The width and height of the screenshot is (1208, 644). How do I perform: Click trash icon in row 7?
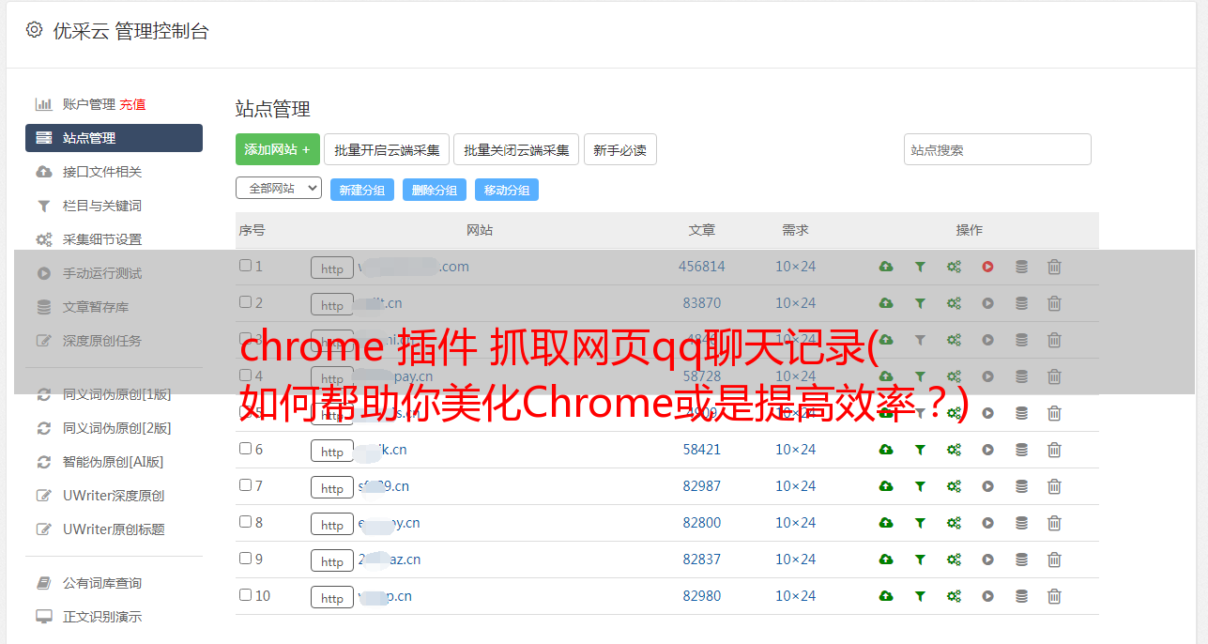point(1054,486)
